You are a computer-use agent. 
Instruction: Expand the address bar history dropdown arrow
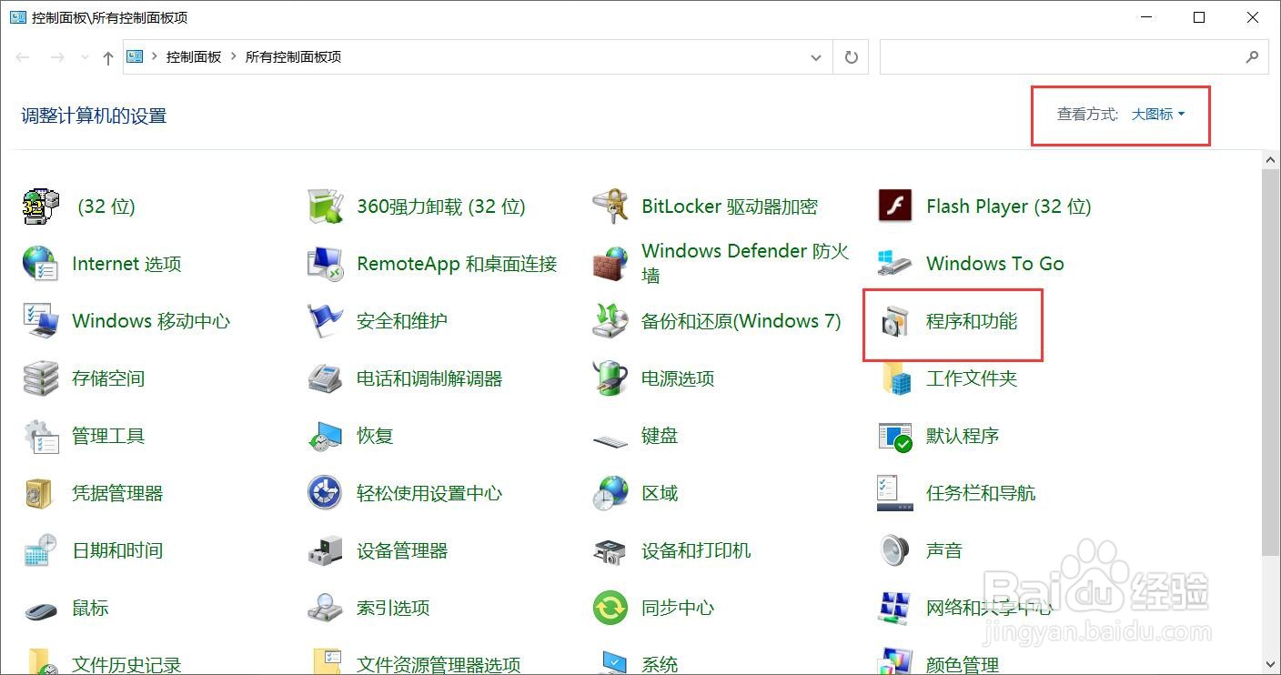[x=815, y=57]
